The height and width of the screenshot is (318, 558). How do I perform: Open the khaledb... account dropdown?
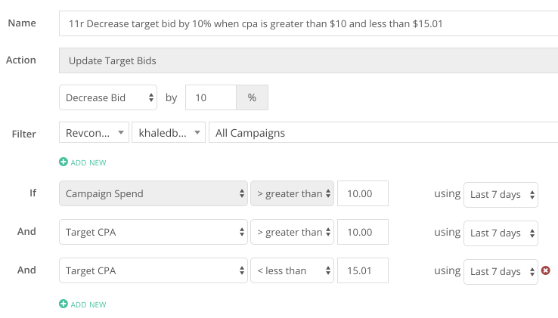(169, 133)
